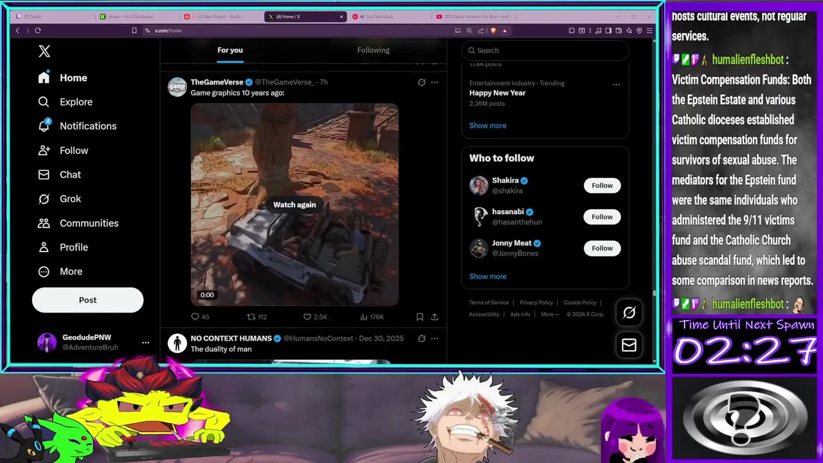The width and height of the screenshot is (823, 463).
Task: Open Happy New Year trending topic
Action: pos(497,93)
